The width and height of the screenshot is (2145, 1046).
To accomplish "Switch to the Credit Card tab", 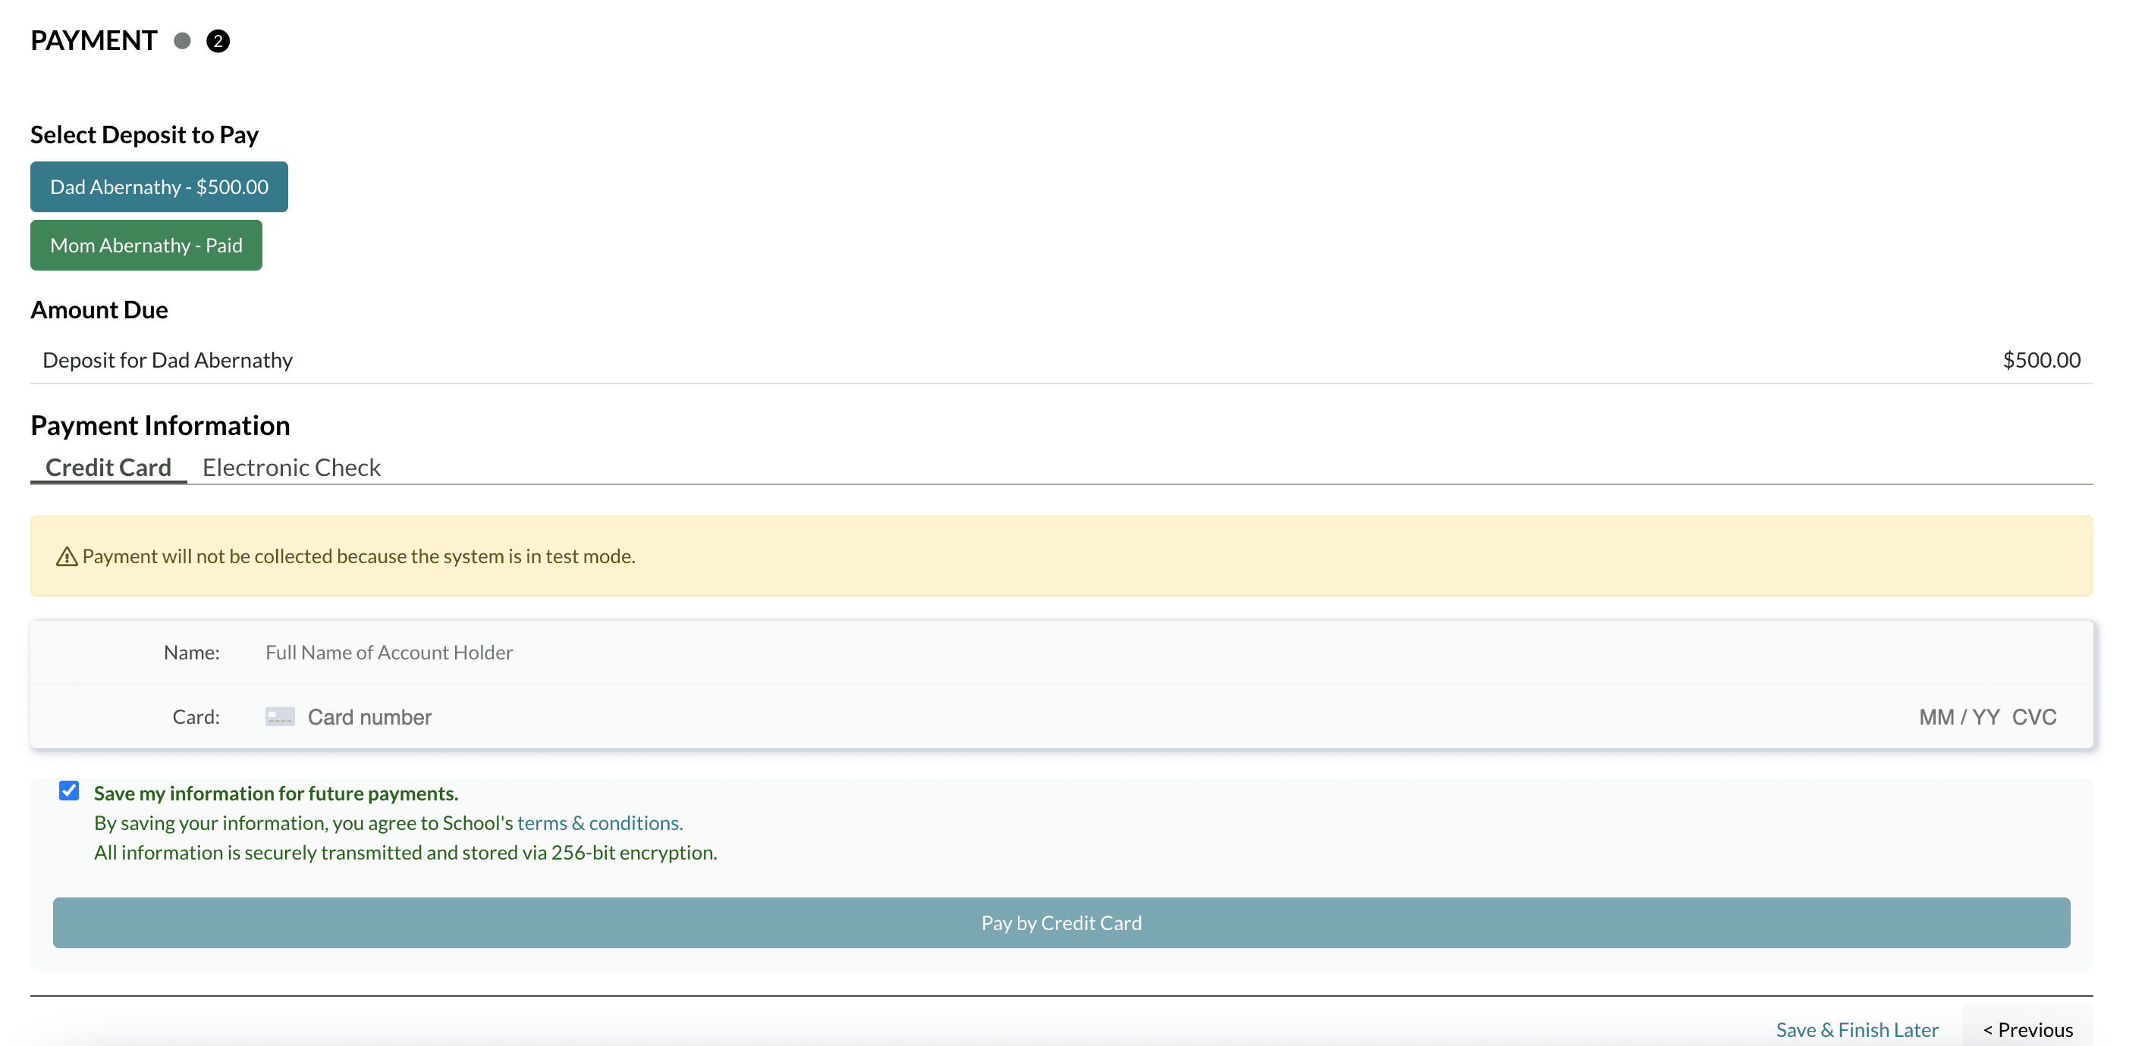I will click(108, 468).
